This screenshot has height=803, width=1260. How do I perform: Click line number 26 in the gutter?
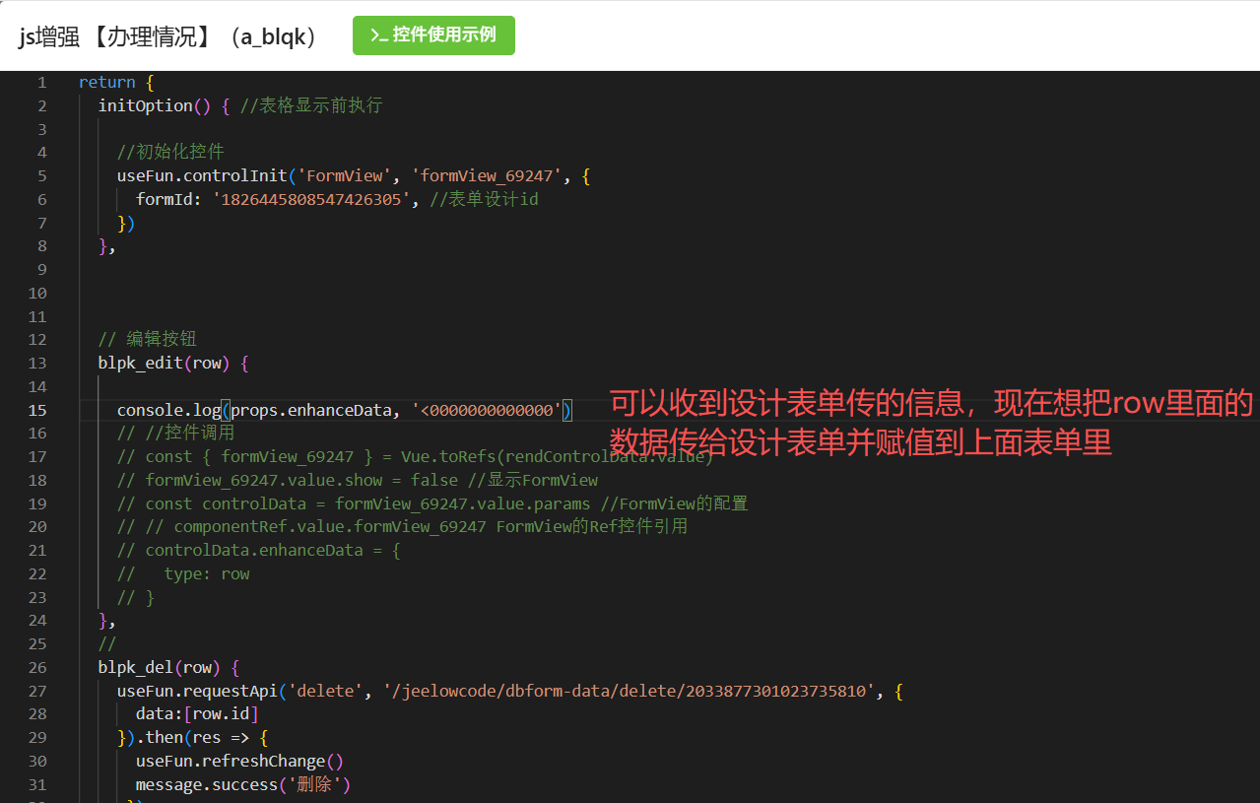[37, 668]
